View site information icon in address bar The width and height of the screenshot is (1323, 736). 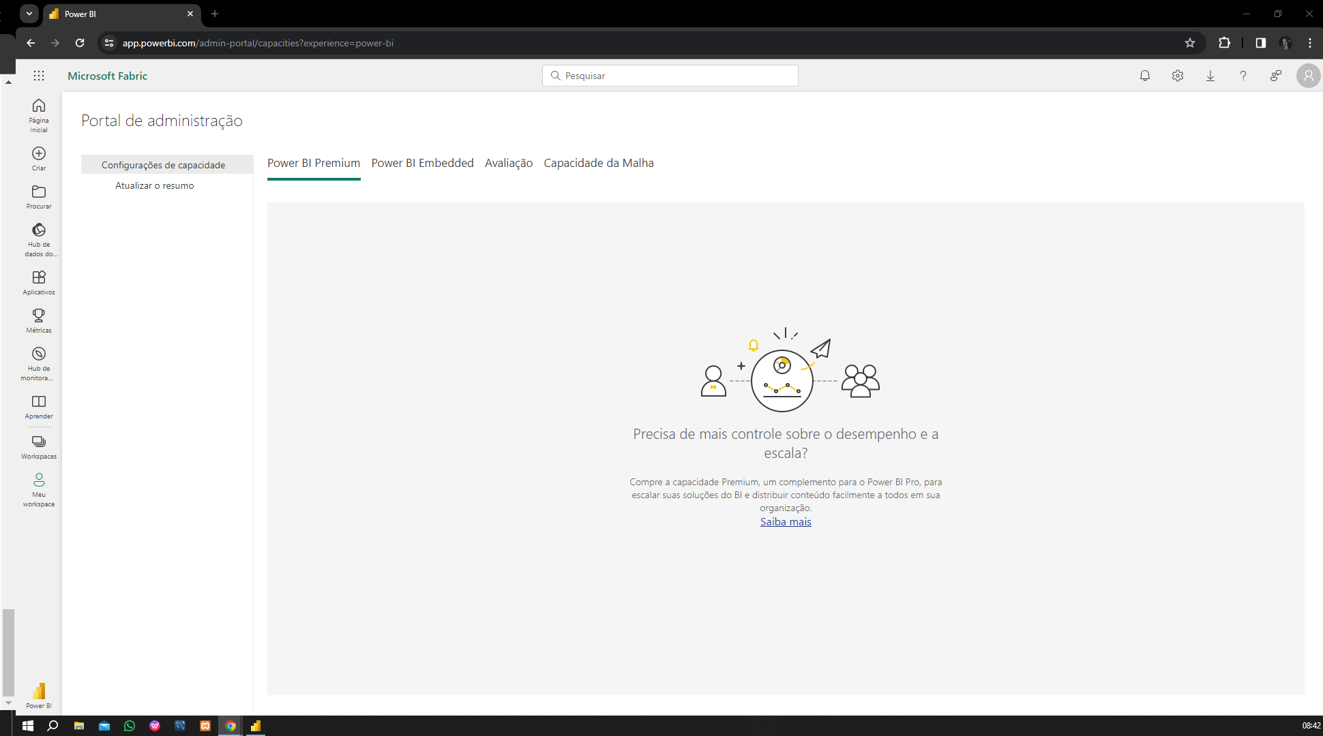(x=109, y=43)
